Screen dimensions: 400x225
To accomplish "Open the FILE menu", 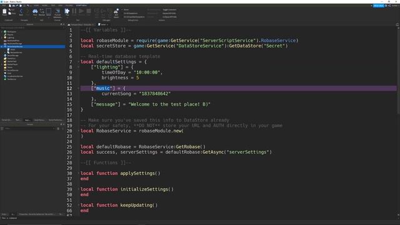I will [x=4, y=6].
